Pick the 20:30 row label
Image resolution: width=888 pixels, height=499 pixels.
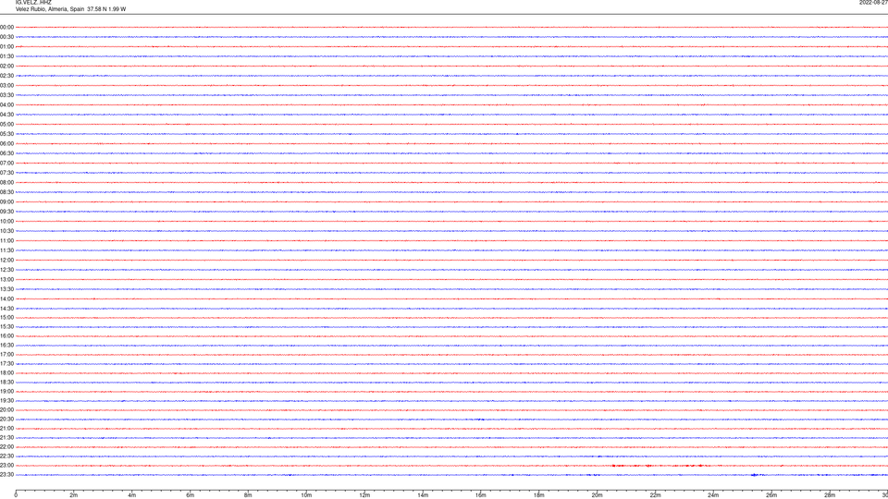(6, 420)
